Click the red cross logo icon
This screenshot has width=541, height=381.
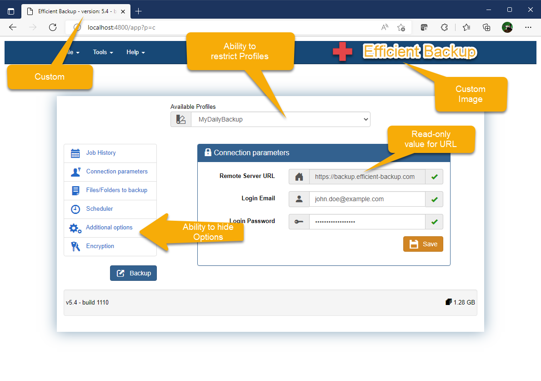[342, 52]
